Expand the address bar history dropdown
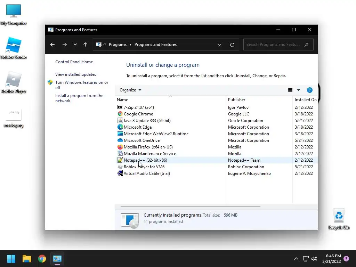 tap(219, 45)
